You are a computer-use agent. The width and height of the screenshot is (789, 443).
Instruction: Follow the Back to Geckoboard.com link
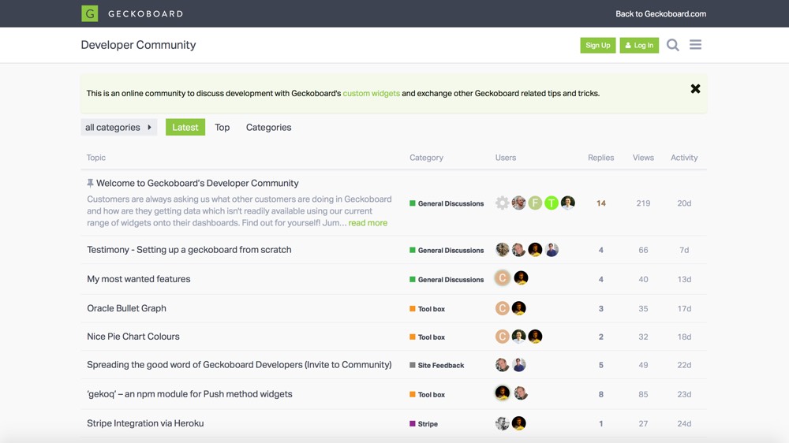pos(660,13)
